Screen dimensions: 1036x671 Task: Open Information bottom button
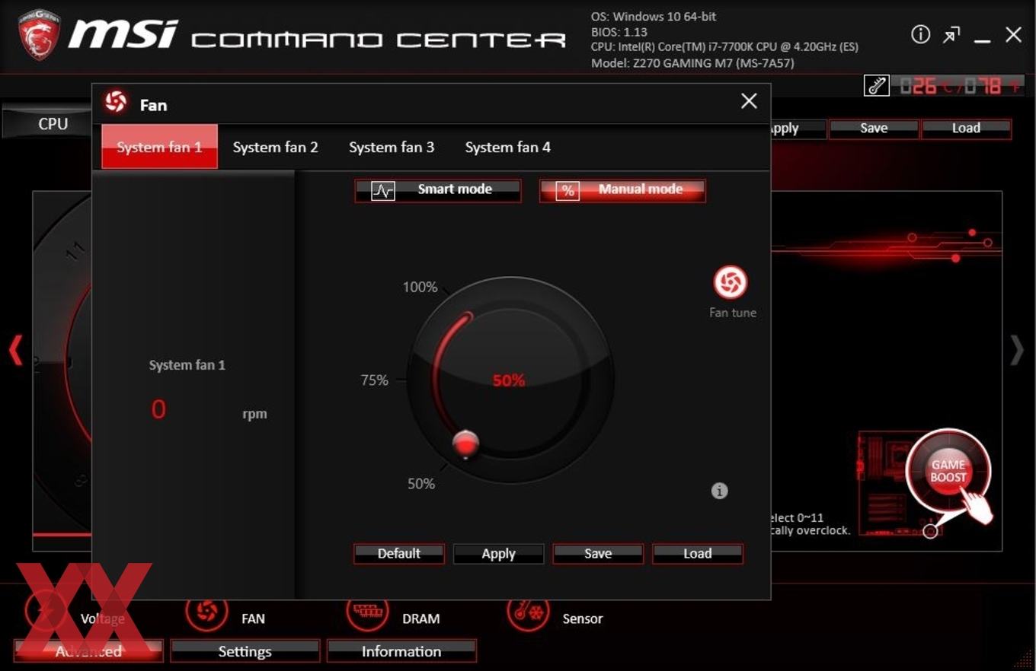[x=401, y=651]
